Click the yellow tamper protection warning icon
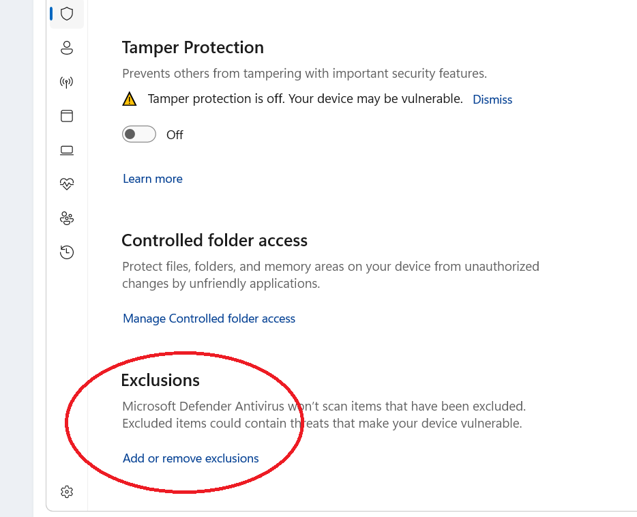Image resolution: width=637 pixels, height=517 pixels. (x=130, y=100)
